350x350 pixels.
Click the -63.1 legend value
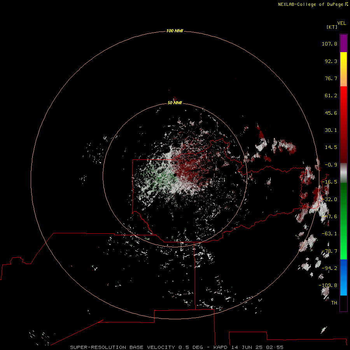pyautogui.click(x=329, y=234)
